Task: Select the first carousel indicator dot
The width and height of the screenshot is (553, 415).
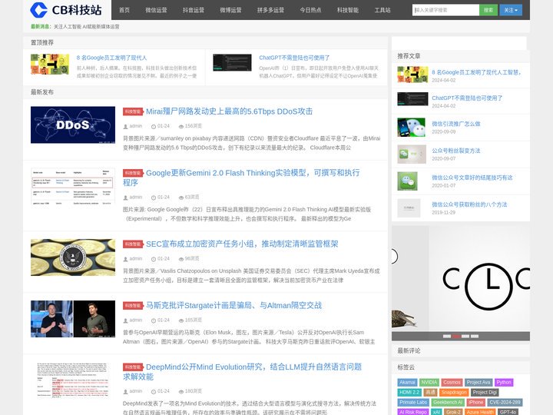Action: (447, 337)
